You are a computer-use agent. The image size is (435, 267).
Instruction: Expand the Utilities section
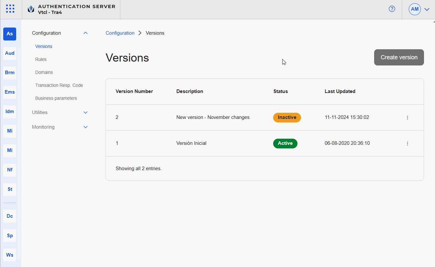point(85,112)
